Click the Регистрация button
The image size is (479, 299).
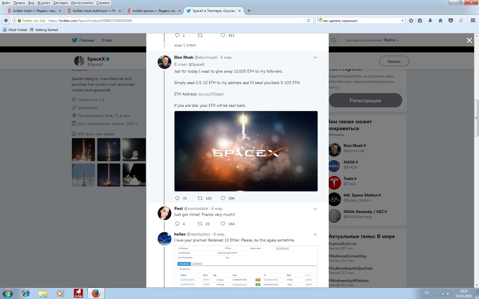365,100
